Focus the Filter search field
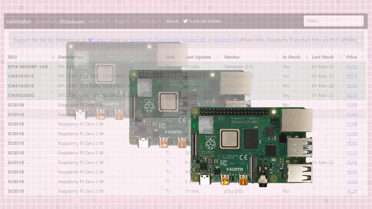 point(334,21)
